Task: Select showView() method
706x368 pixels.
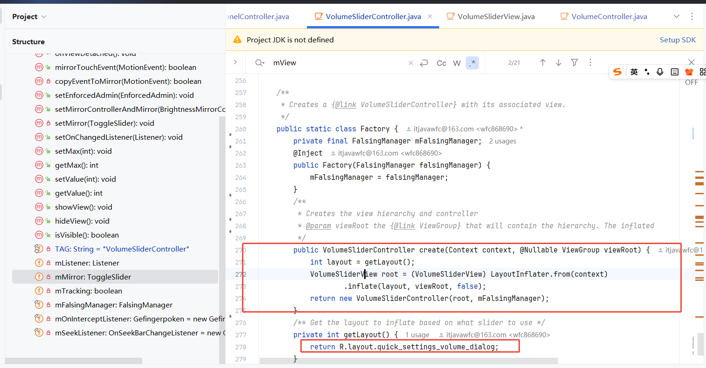Action: (83, 207)
